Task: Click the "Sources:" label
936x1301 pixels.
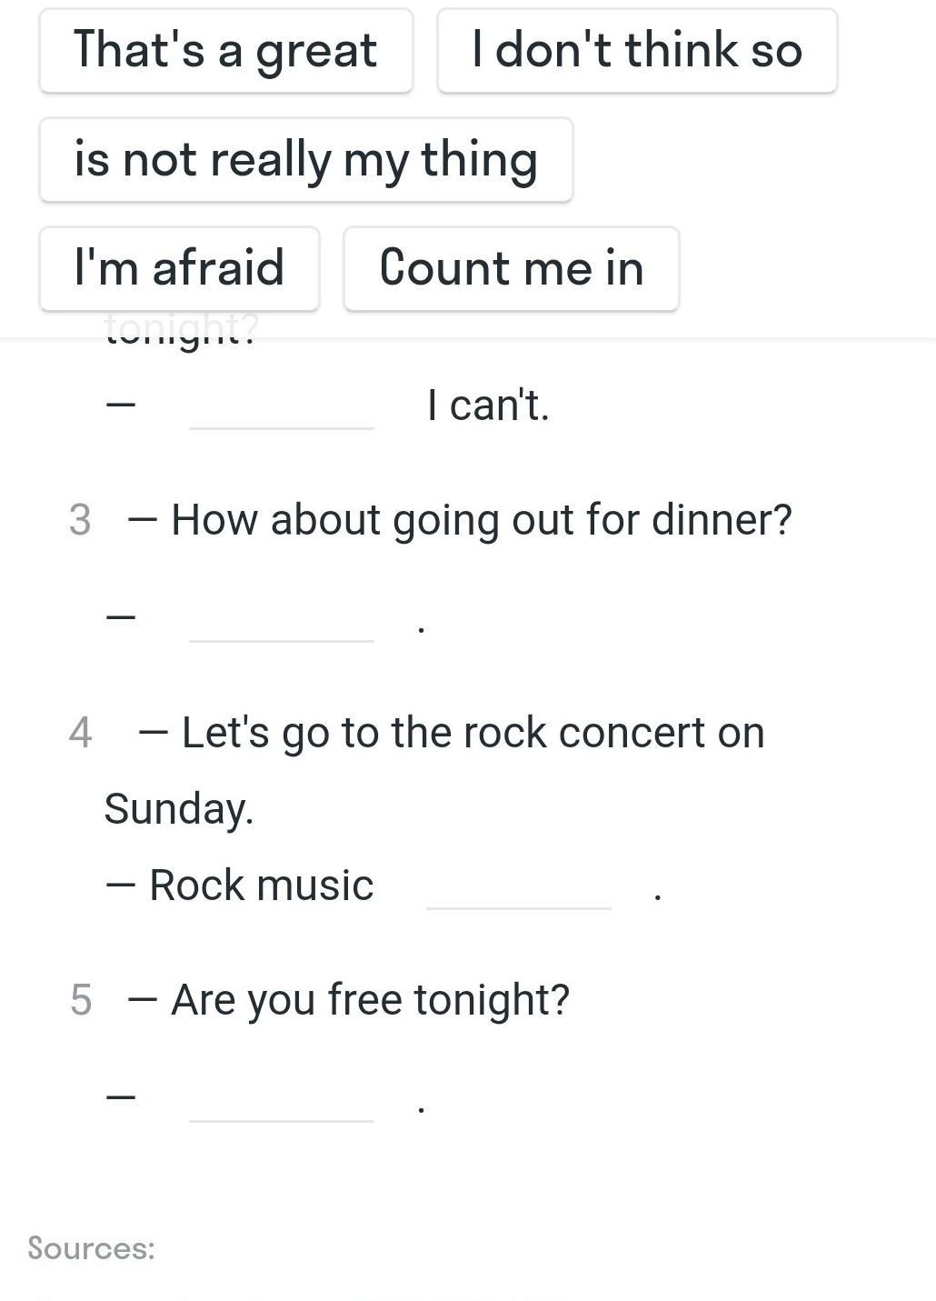Action: [x=91, y=1248]
